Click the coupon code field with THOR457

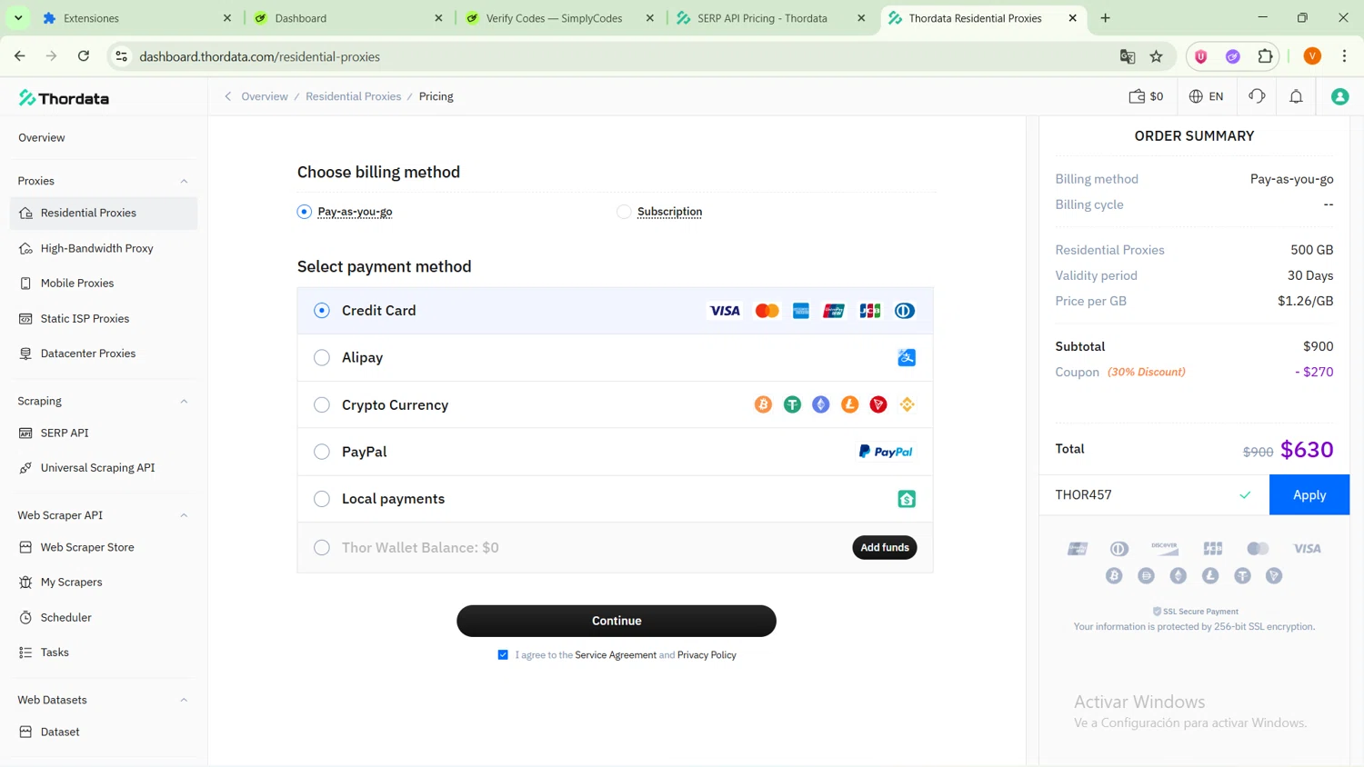1154,495
